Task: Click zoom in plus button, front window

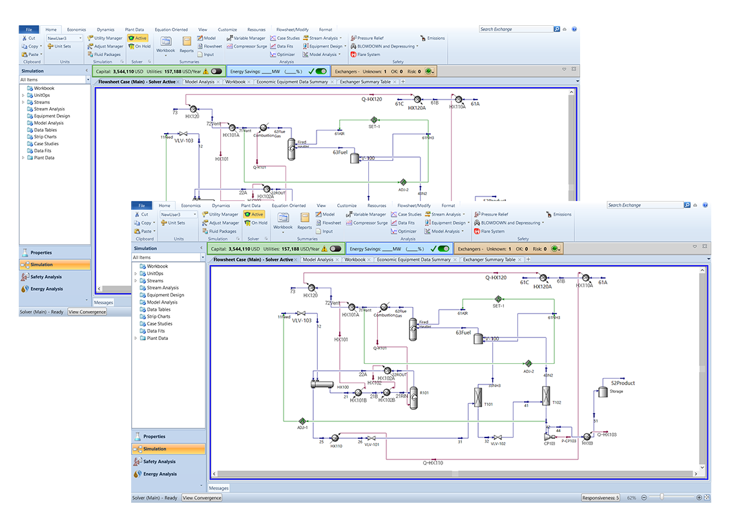Action: [x=699, y=498]
